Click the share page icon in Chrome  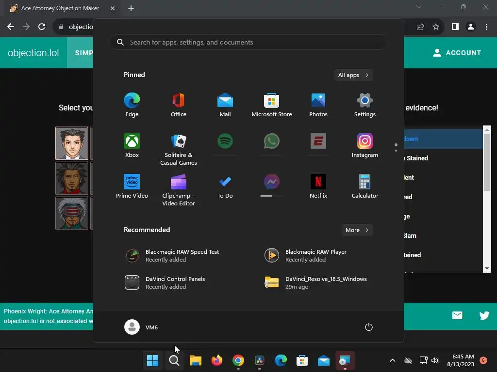click(x=420, y=27)
